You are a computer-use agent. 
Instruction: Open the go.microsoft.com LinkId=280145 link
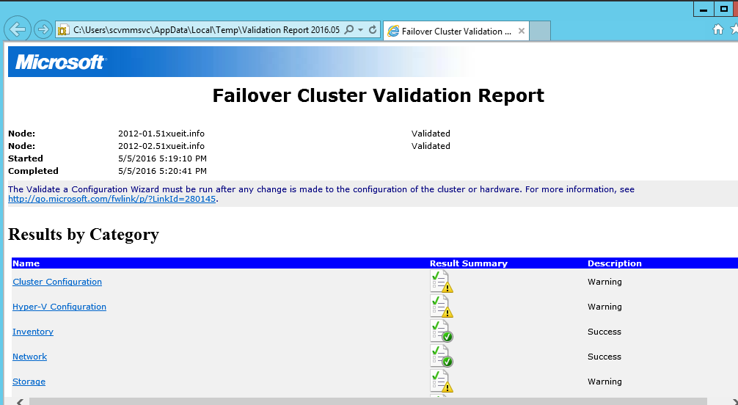[x=112, y=199]
